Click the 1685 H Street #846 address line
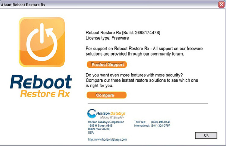This screenshot has width=226, height=146. coord(100,125)
